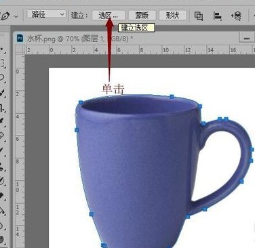Click the anchor point on cup's left rim
Screen dimensions: 255x248
pos(81,103)
